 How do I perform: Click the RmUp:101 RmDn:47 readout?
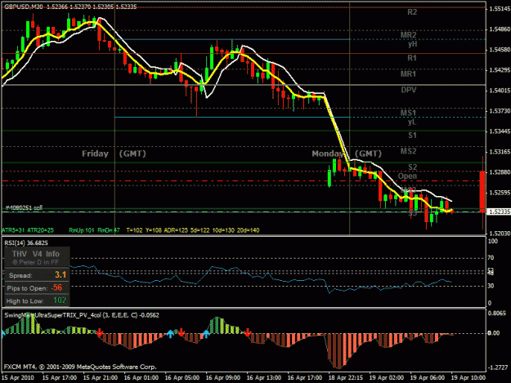[94, 230]
